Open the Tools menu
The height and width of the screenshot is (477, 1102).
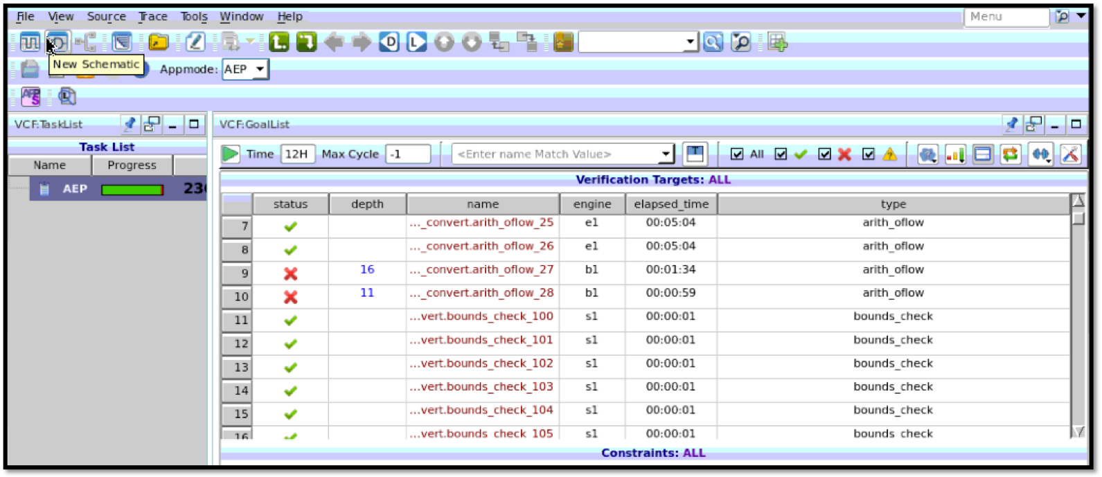(194, 16)
